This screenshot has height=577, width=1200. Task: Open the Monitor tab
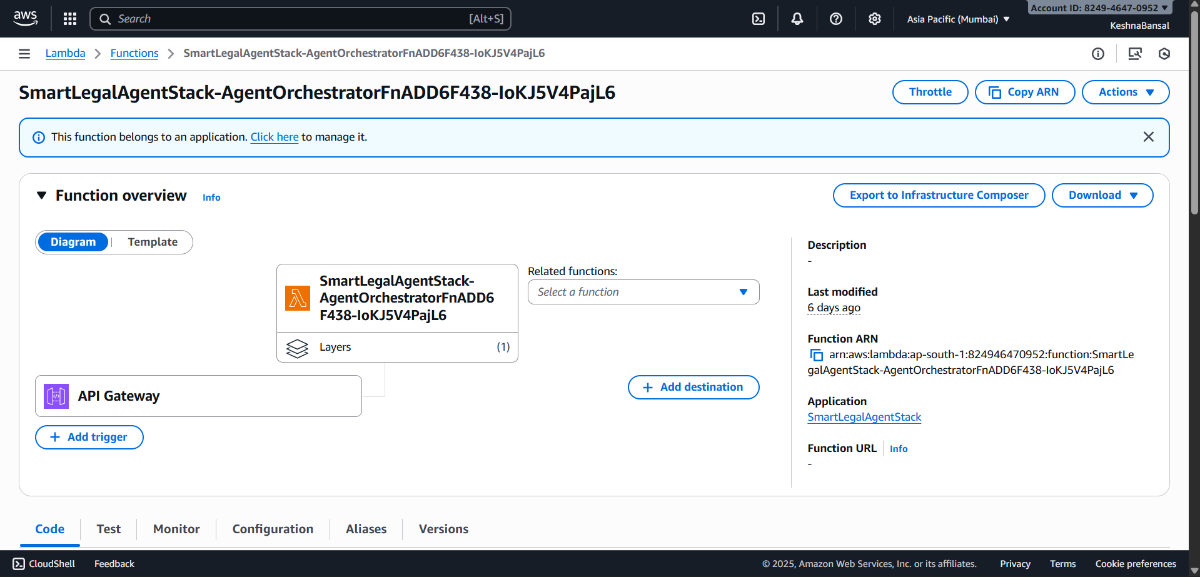pos(176,529)
